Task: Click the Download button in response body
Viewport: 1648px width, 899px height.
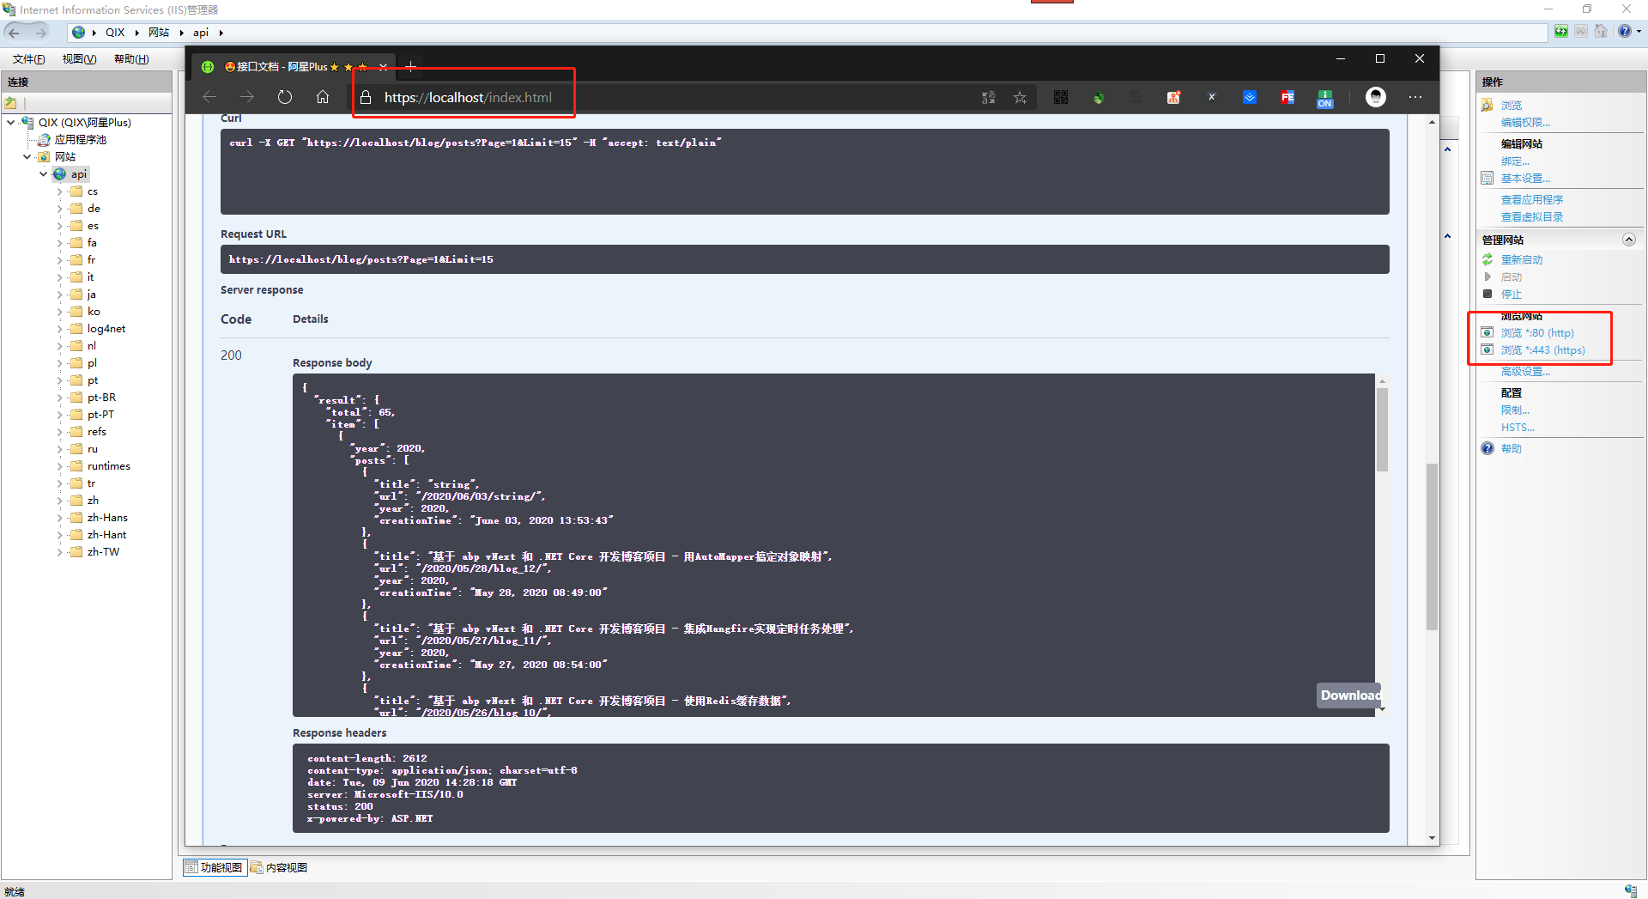Action: [x=1349, y=695]
